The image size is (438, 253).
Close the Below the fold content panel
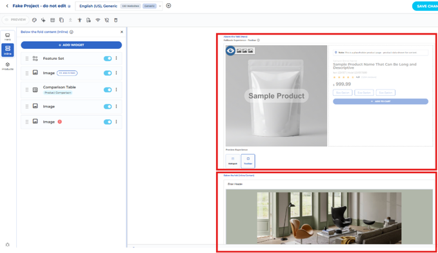tap(122, 32)
